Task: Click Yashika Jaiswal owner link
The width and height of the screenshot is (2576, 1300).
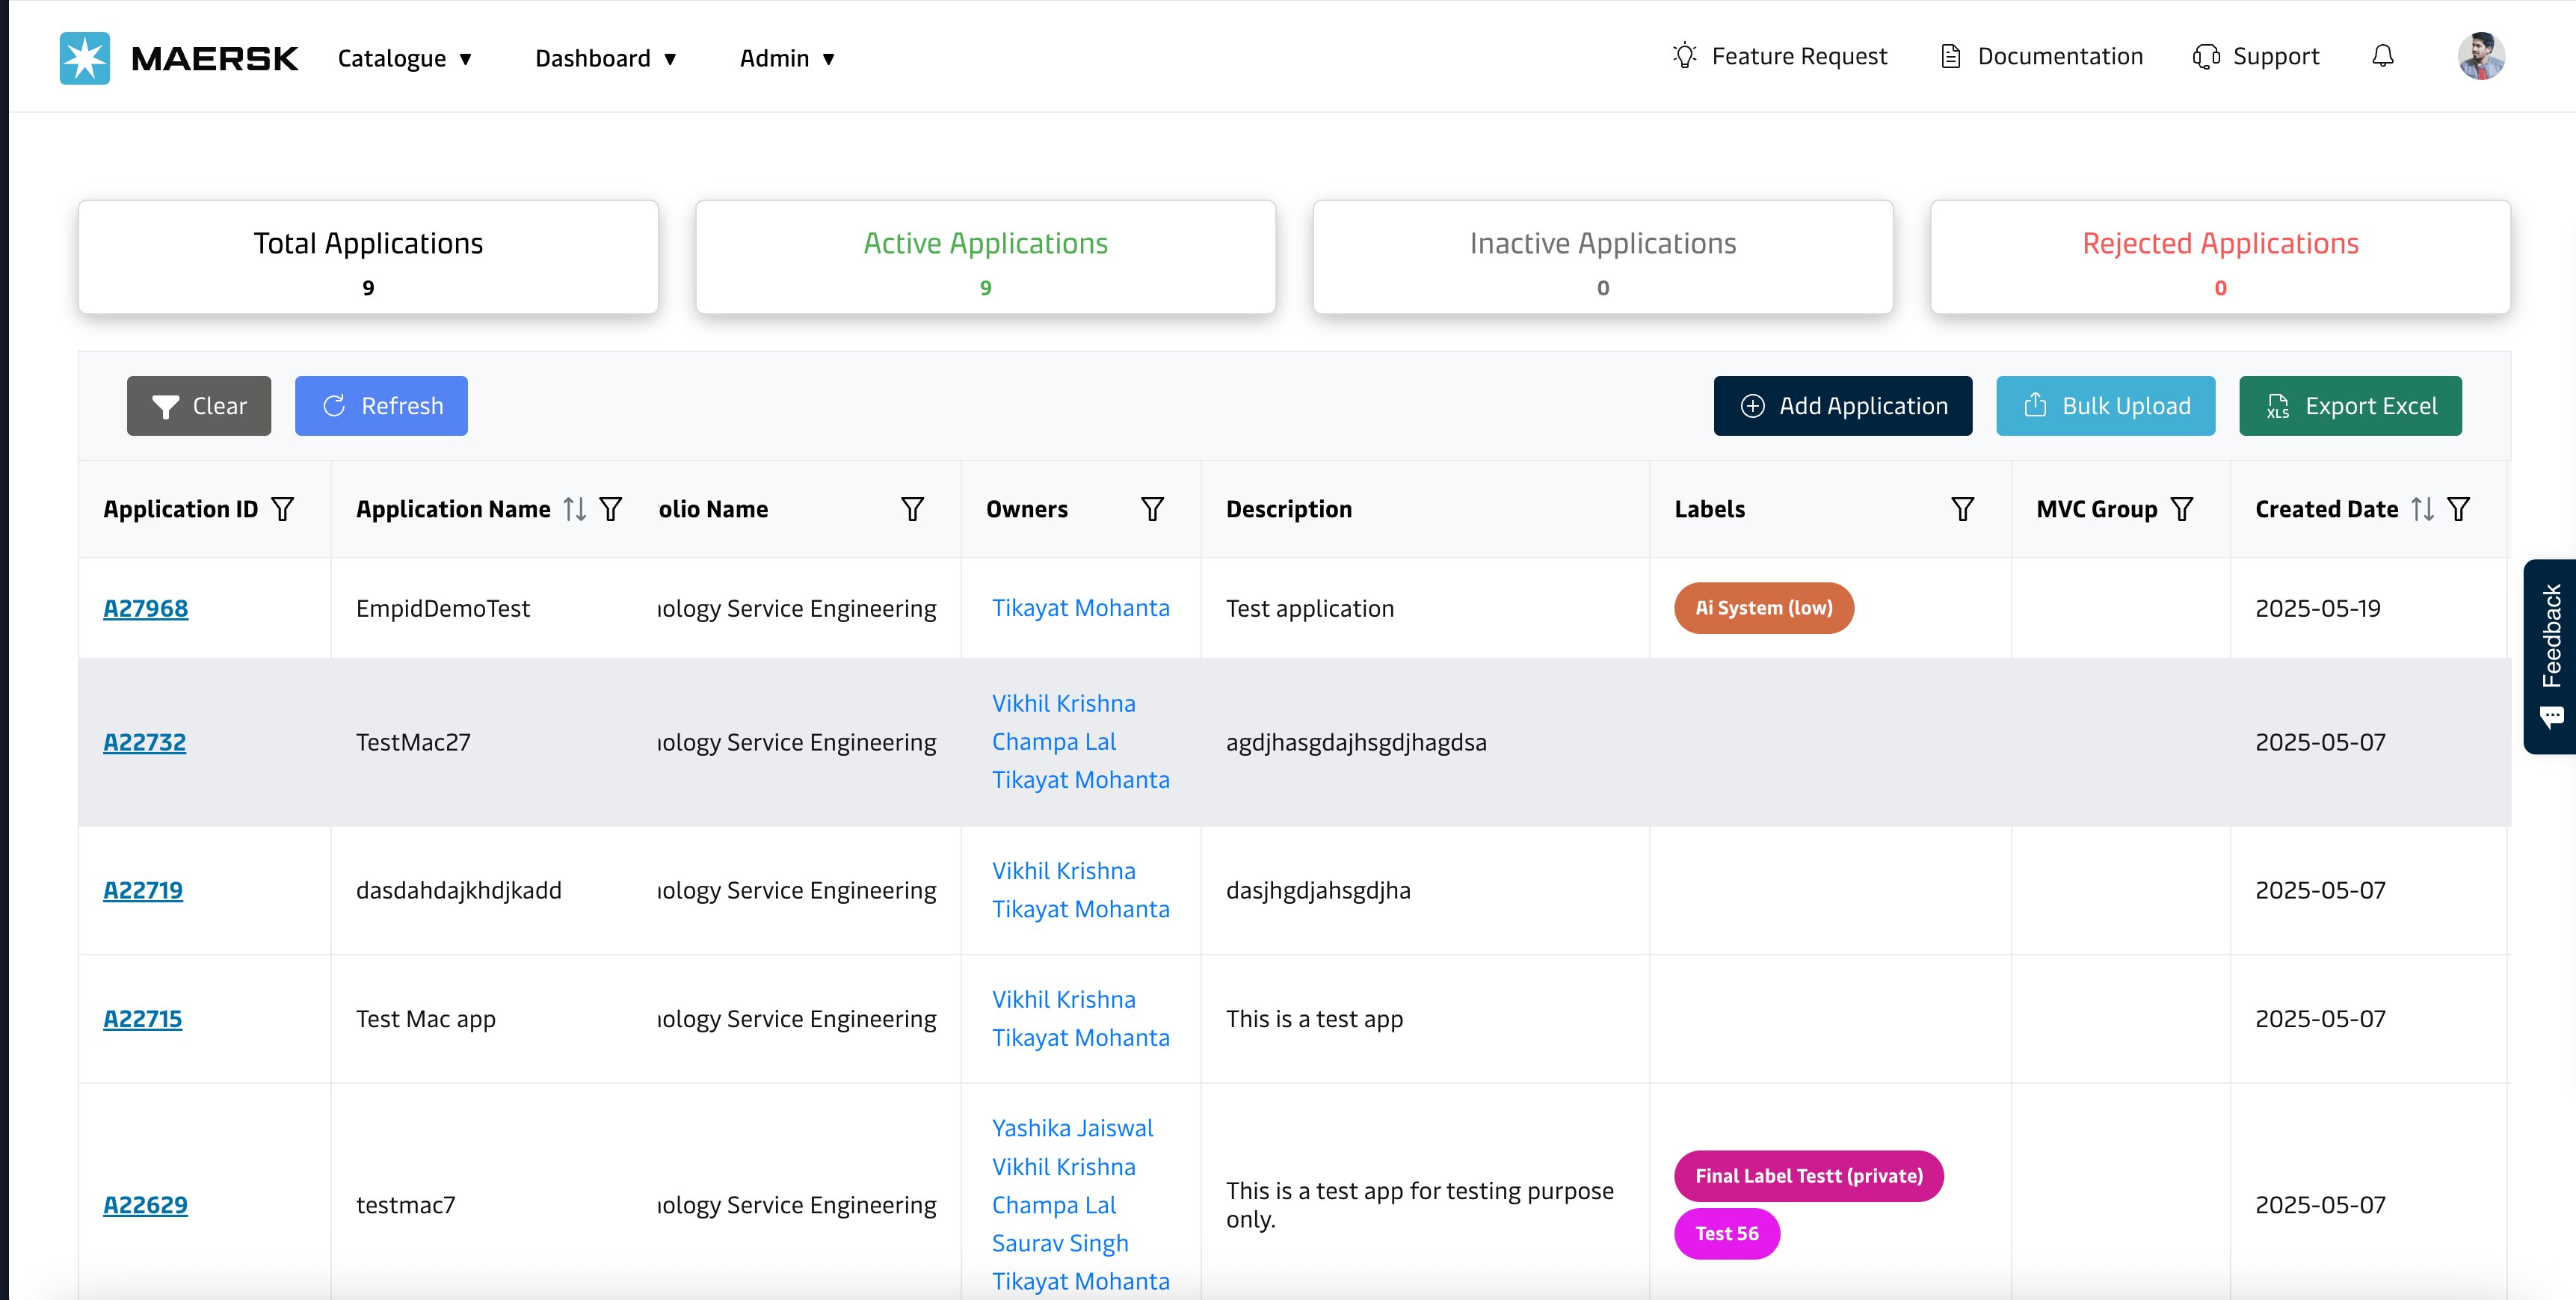Action: 1072,1128
